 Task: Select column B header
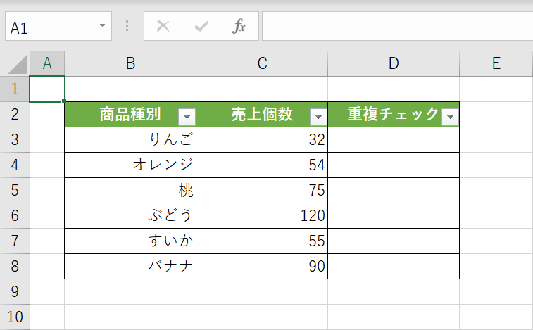(x=130, y=63)
